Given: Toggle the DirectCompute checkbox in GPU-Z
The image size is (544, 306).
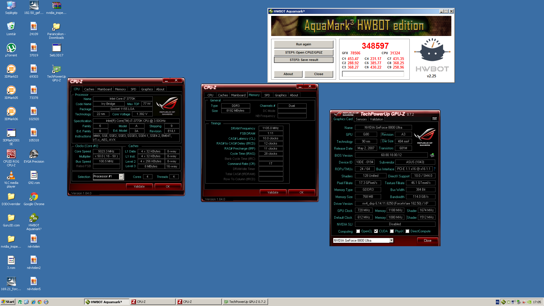Looking at the screenshot, I should (x=407, y=231).
